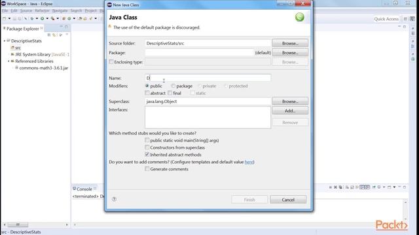Viewport: 419px width, 235px height.
Task: Click the green New Java Class toolbar icon
Action: 69,19
